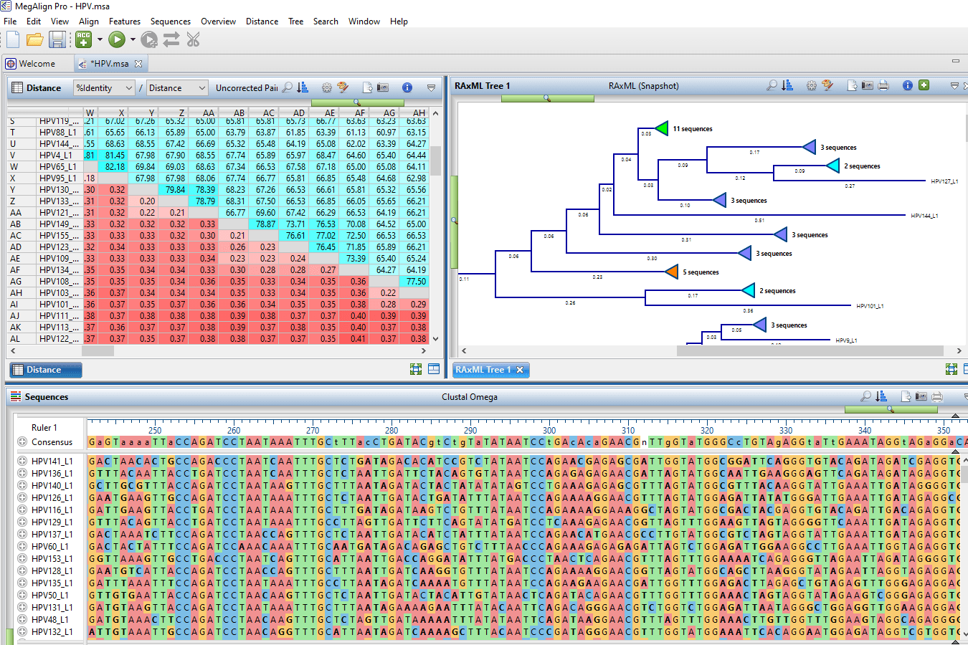Click the Distance button in the lower tab bar
Screen dimensions: 968x645
[x=44, y=370]
